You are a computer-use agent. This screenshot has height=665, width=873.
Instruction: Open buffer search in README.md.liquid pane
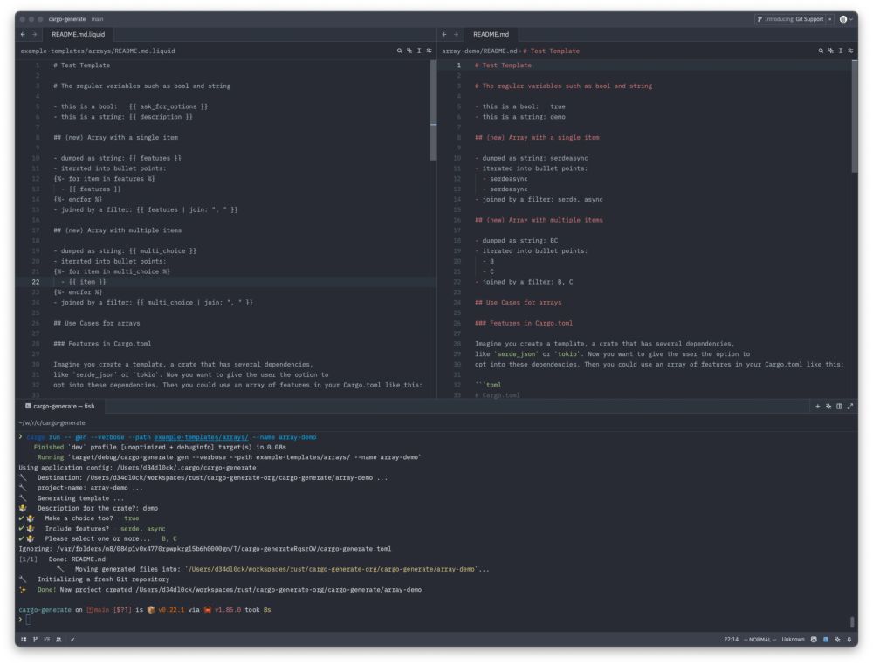(x=399, y=51)
